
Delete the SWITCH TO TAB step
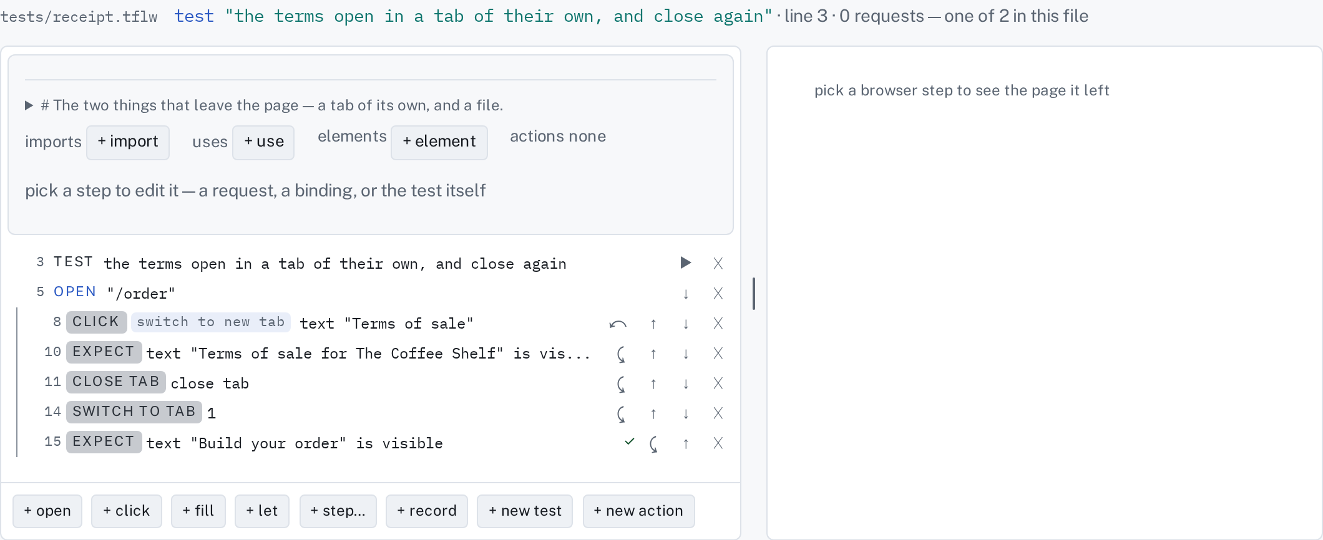(x=718, y=413)
